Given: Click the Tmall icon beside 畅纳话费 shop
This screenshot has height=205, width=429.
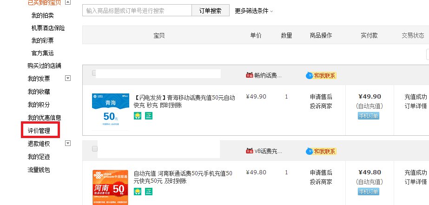Looking at the screenshot, I should tap(249, 76).
